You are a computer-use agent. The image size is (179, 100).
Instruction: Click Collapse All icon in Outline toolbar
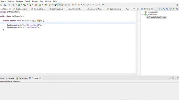(160, 9)
